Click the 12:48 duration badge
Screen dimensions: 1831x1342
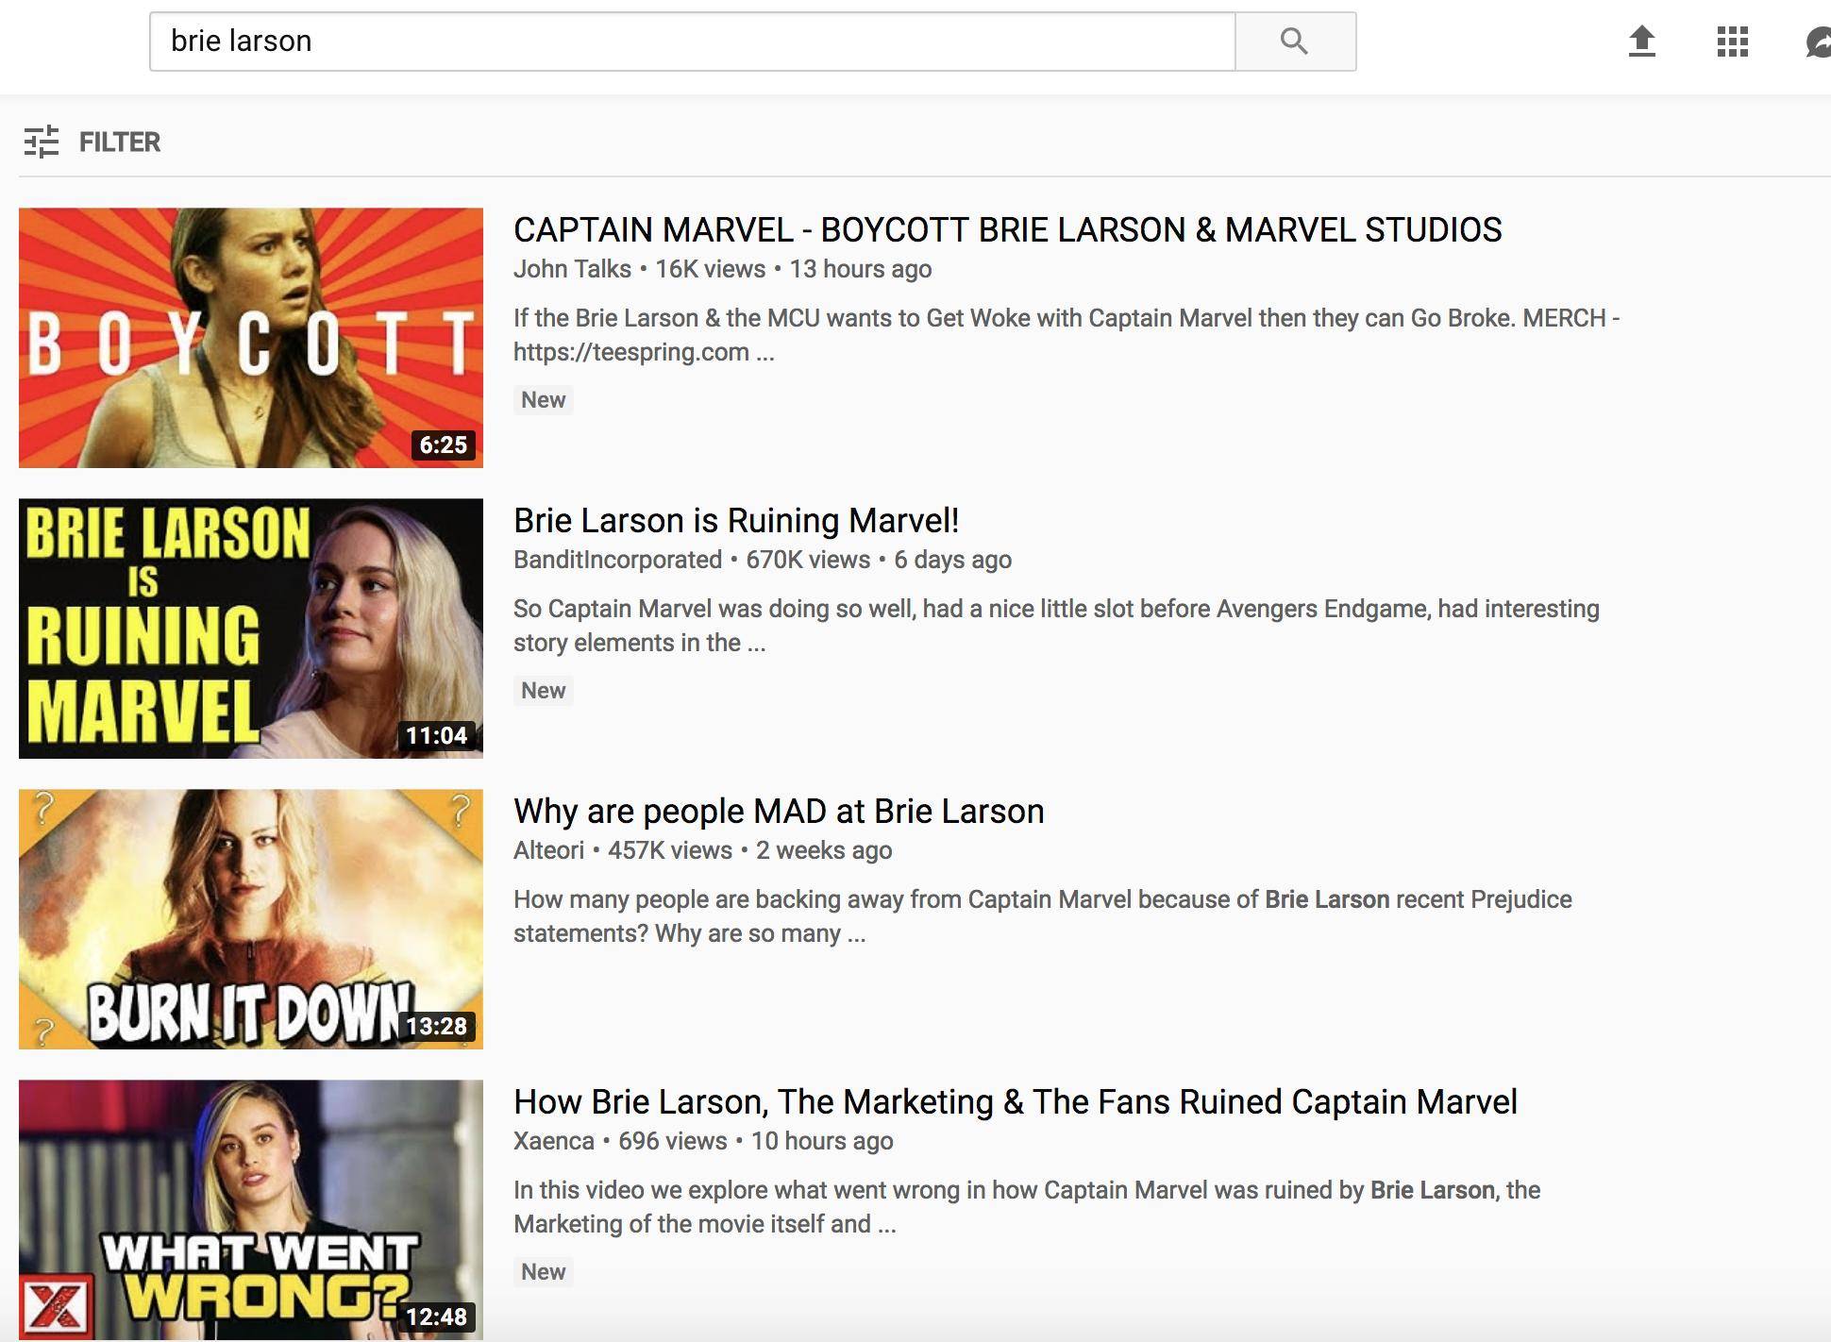click(436, 1317)
